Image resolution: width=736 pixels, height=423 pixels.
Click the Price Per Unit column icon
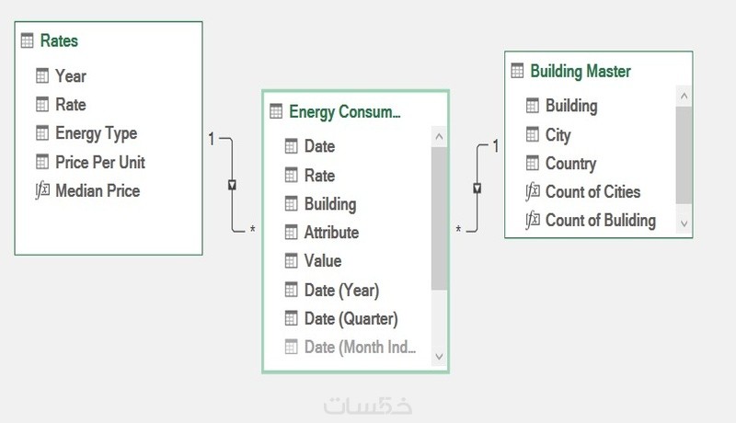coord(41,162)
